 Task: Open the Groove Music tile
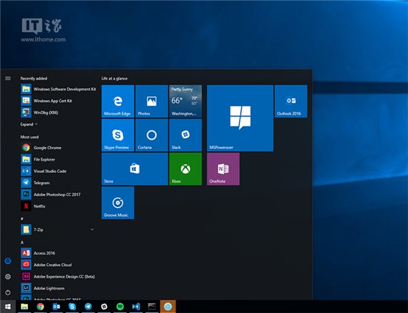click(118, 203)
